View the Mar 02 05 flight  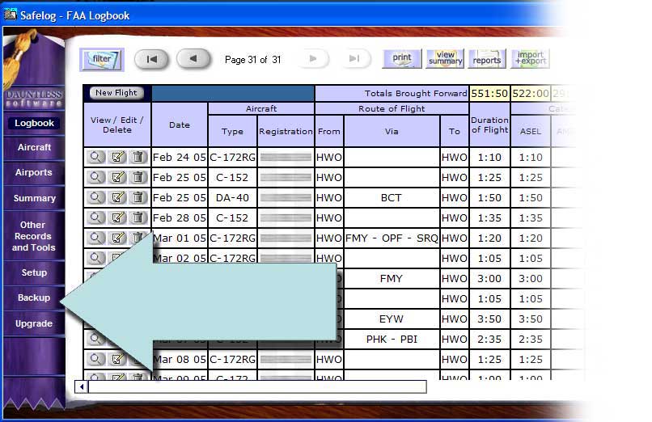95,259
